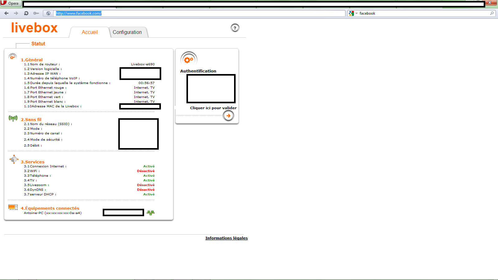Click the Cliquer ici pour valider text

[x=213, y=108]
